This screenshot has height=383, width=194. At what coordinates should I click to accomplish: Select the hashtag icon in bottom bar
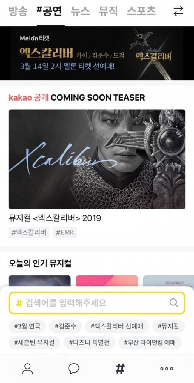pos(120,369)
